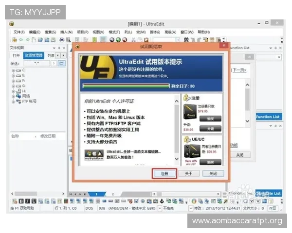Expand the G: drive tree node
The image size is (292, 233).
(x=13, y=86)
